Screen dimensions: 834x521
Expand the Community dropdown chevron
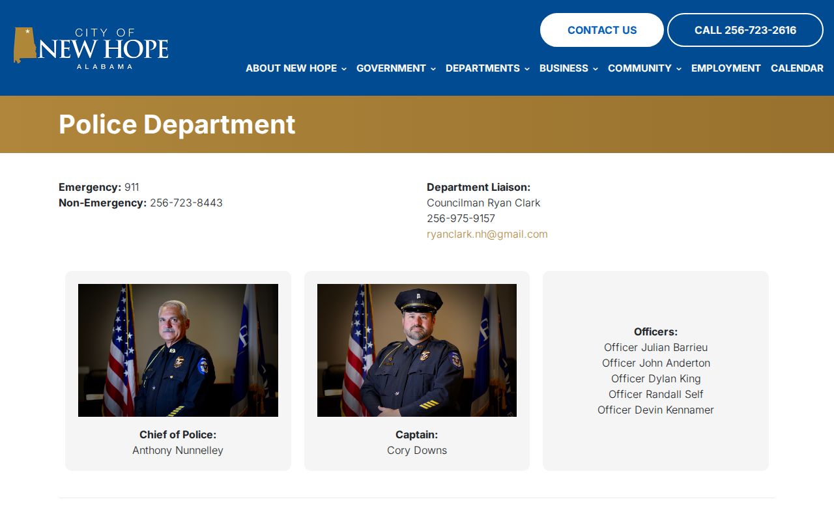coord(679,68)
